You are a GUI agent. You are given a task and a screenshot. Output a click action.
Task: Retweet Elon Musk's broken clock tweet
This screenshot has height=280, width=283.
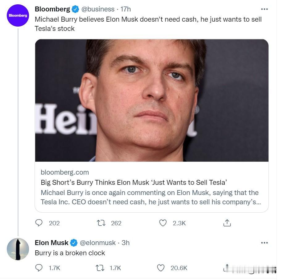click(x=100, y=268)
